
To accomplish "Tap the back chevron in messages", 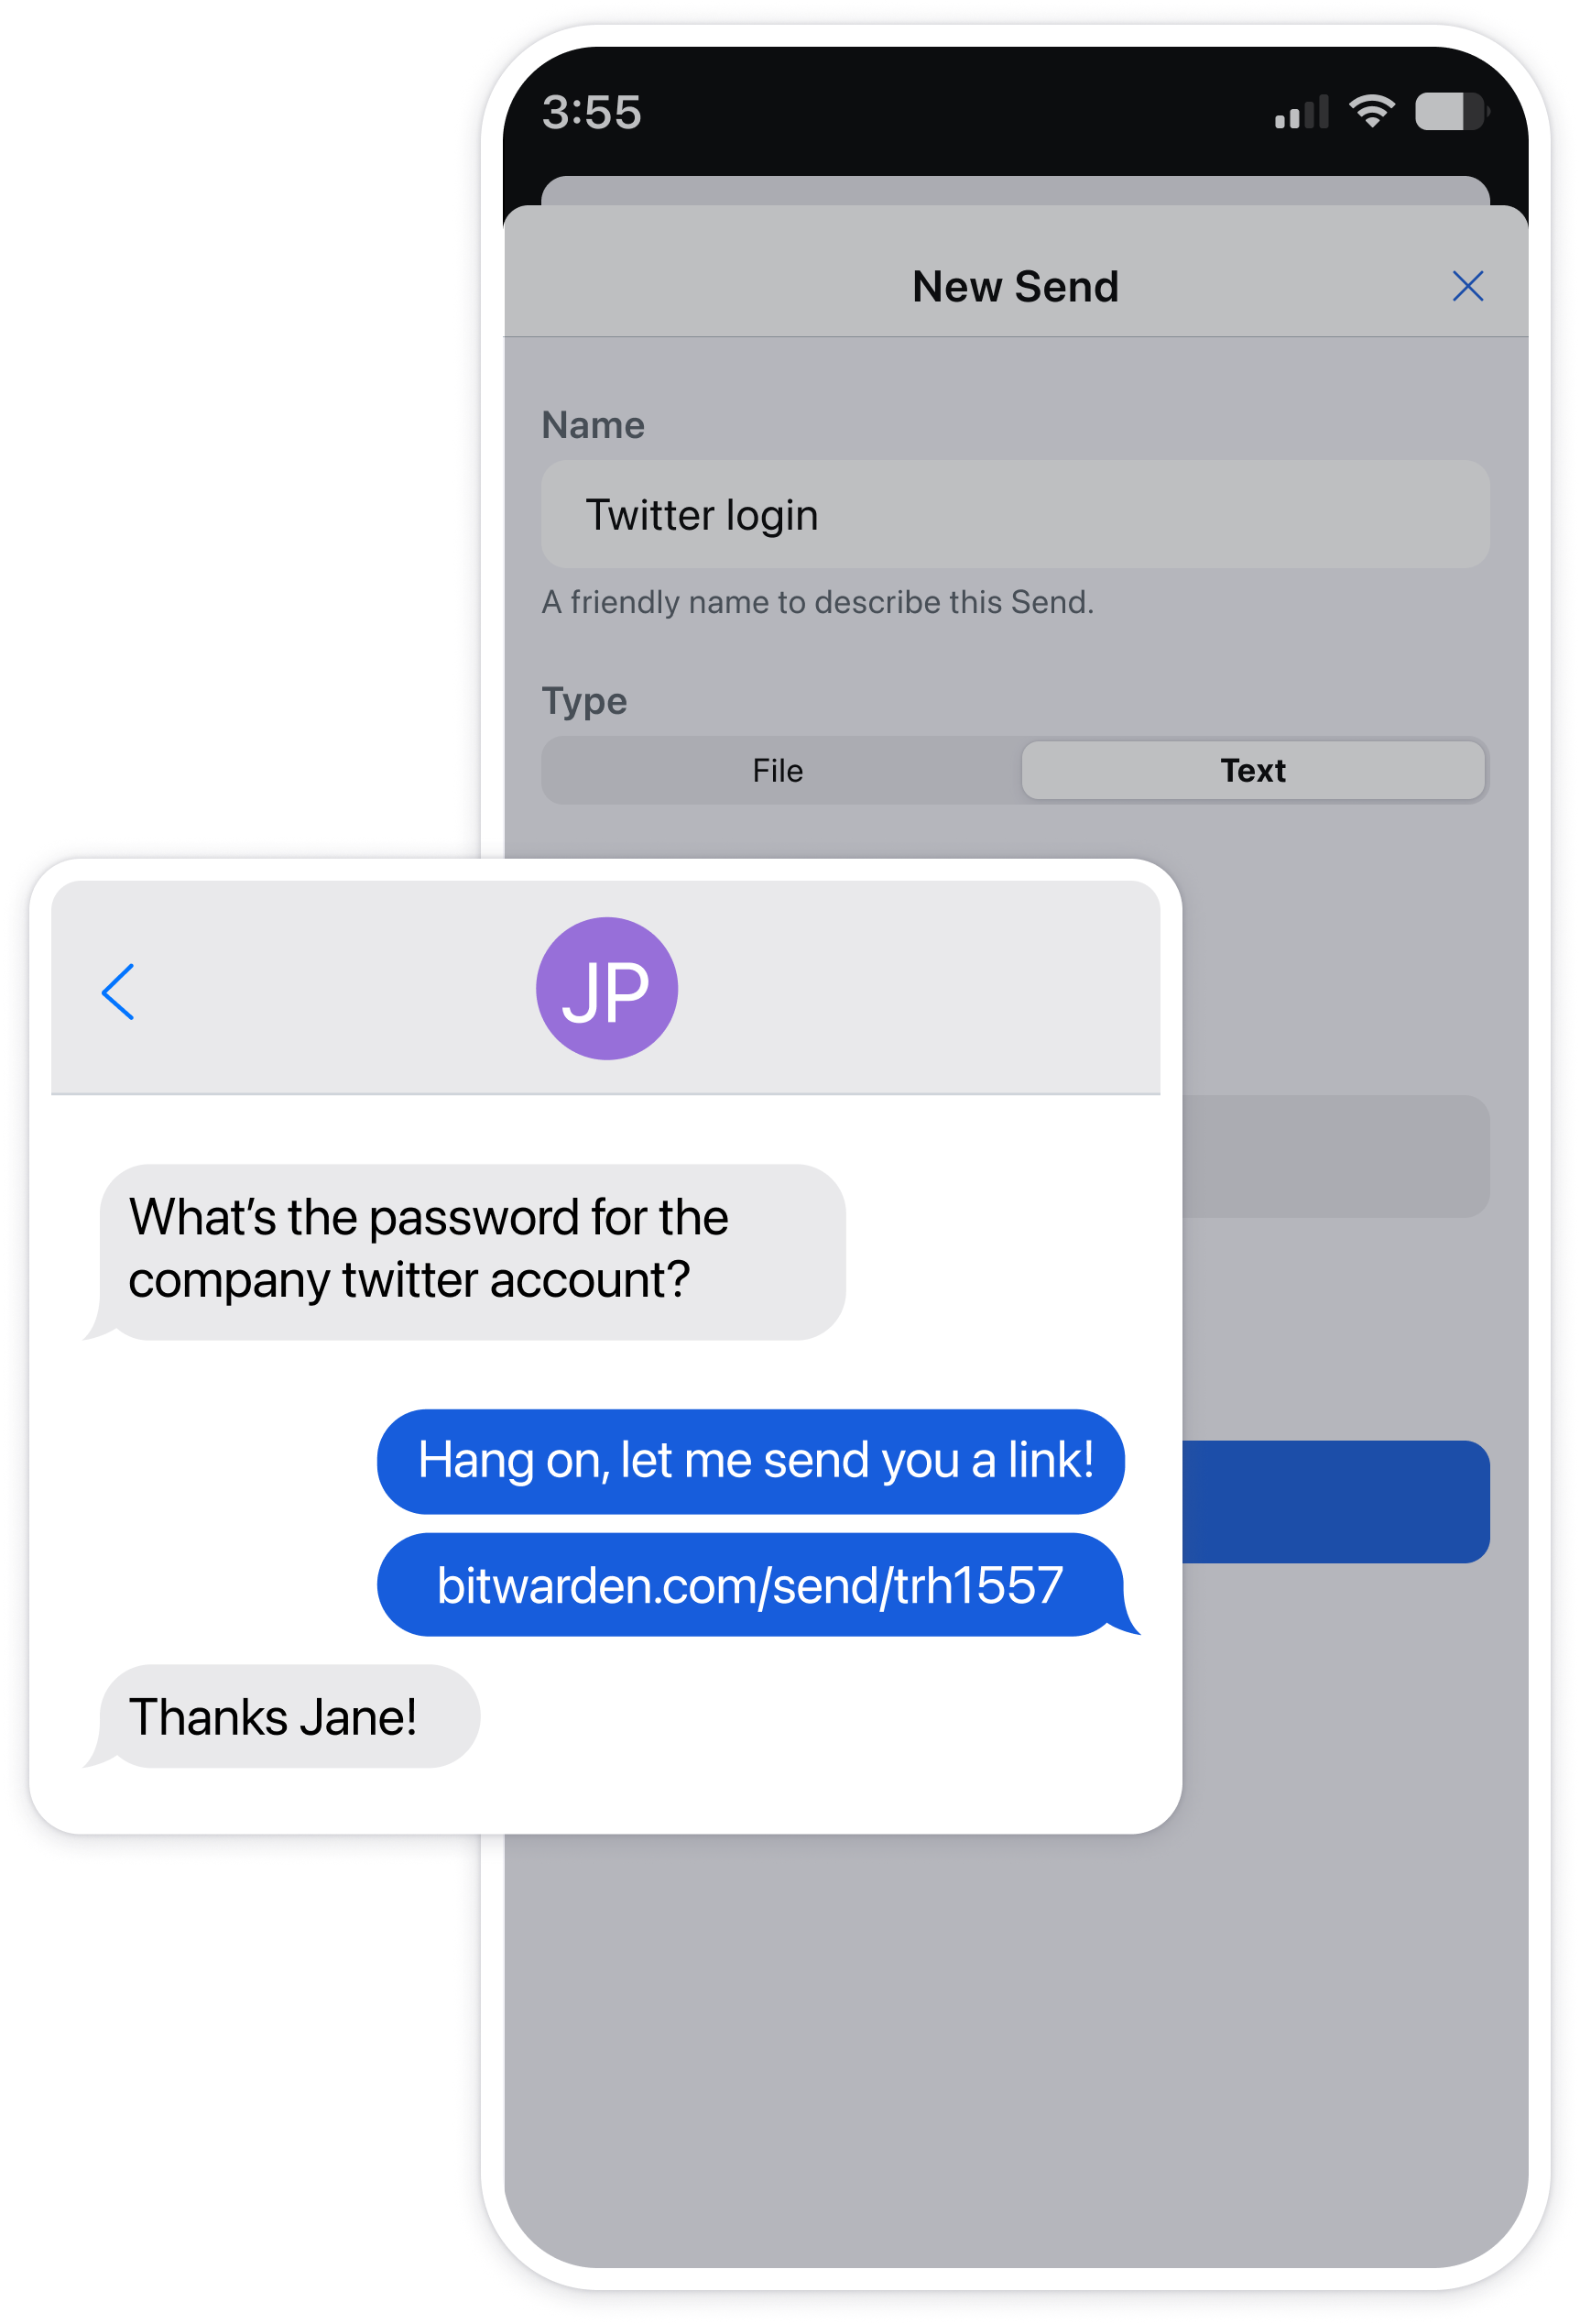I will click(118, 991).
